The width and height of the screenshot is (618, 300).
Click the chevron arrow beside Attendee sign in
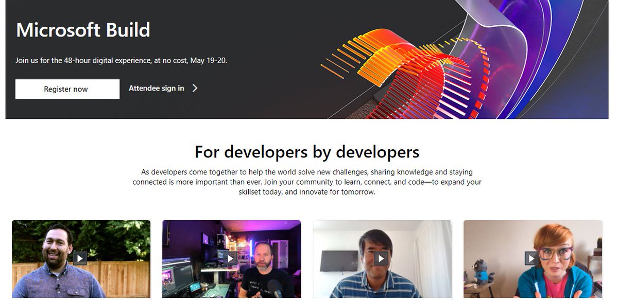pyautogui.click(x=195, y=89)
